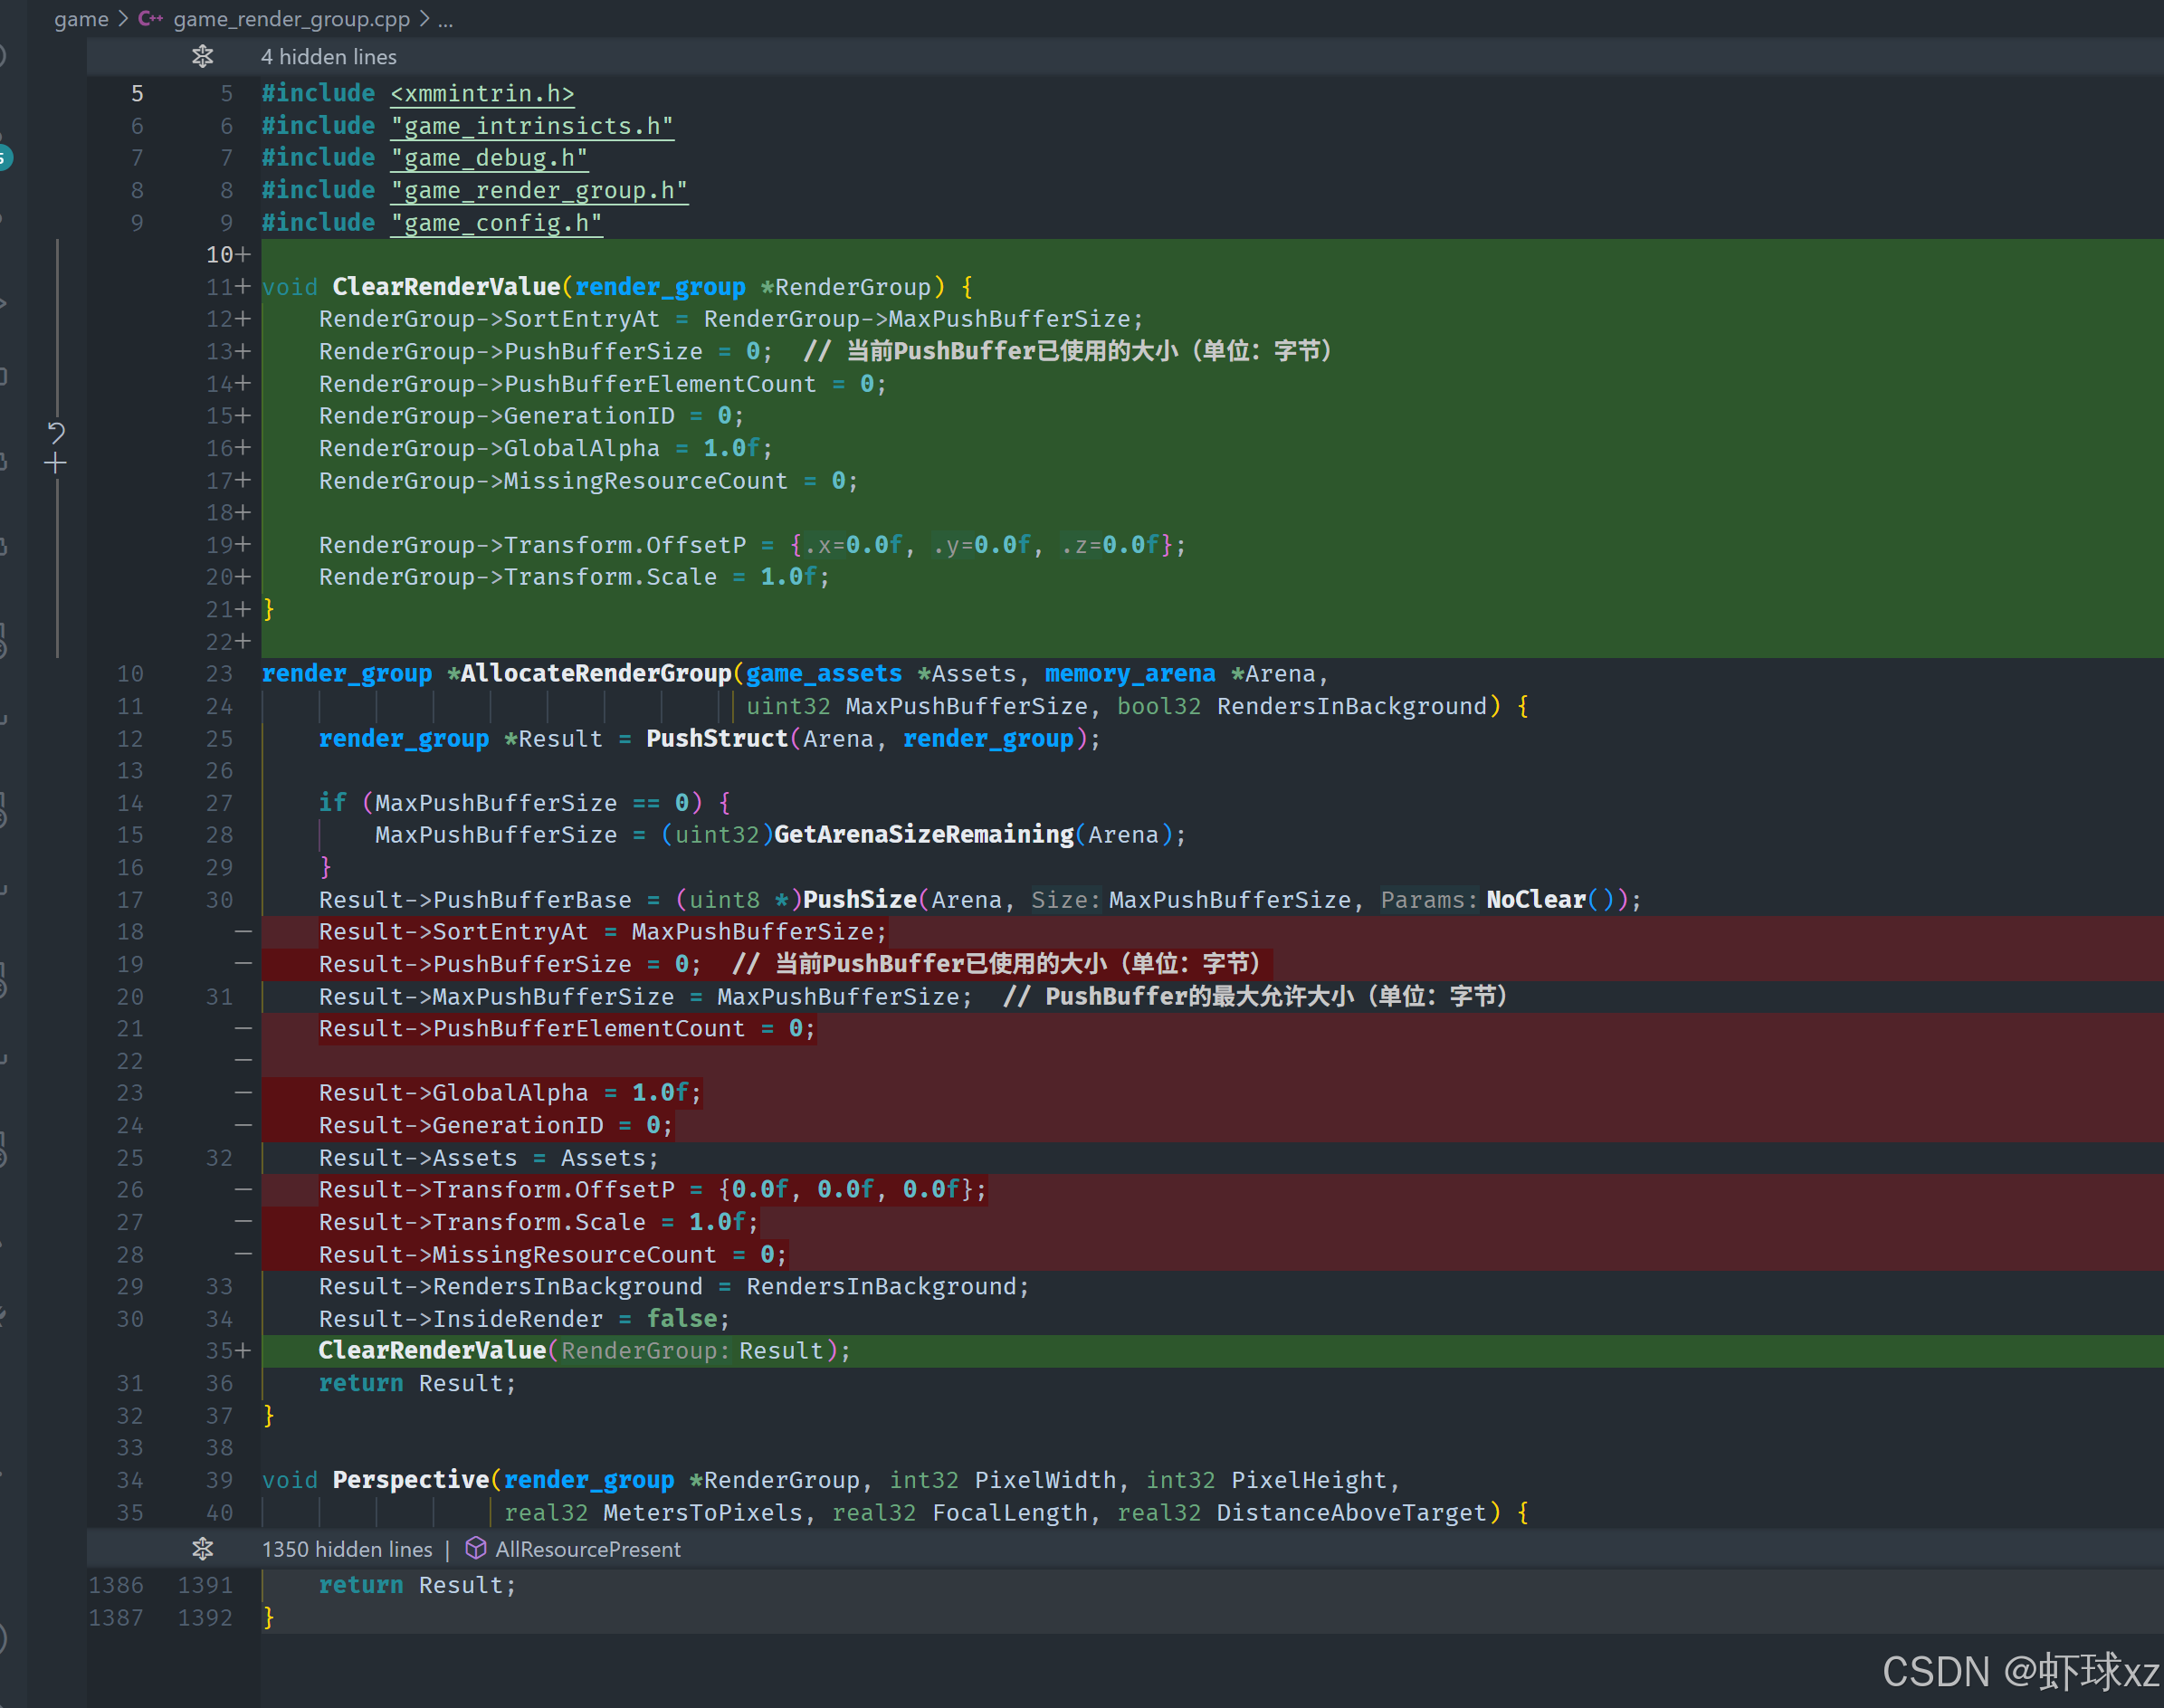Click unfold icon beside 4 hidden lines
Screen dimensions: 2164x1708
pyautogui.click(x=202, y=57)
